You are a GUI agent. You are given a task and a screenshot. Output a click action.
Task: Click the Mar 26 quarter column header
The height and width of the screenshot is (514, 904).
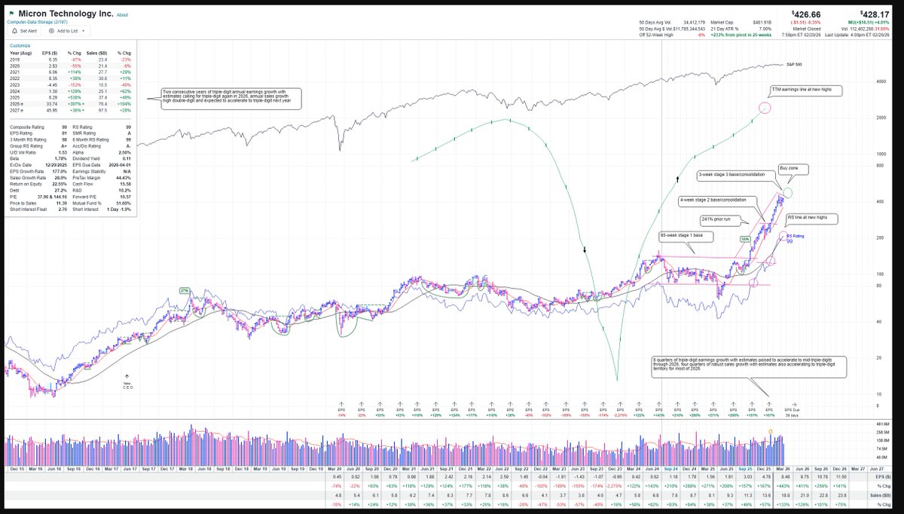pyautogui.click(x=784, y=468)
